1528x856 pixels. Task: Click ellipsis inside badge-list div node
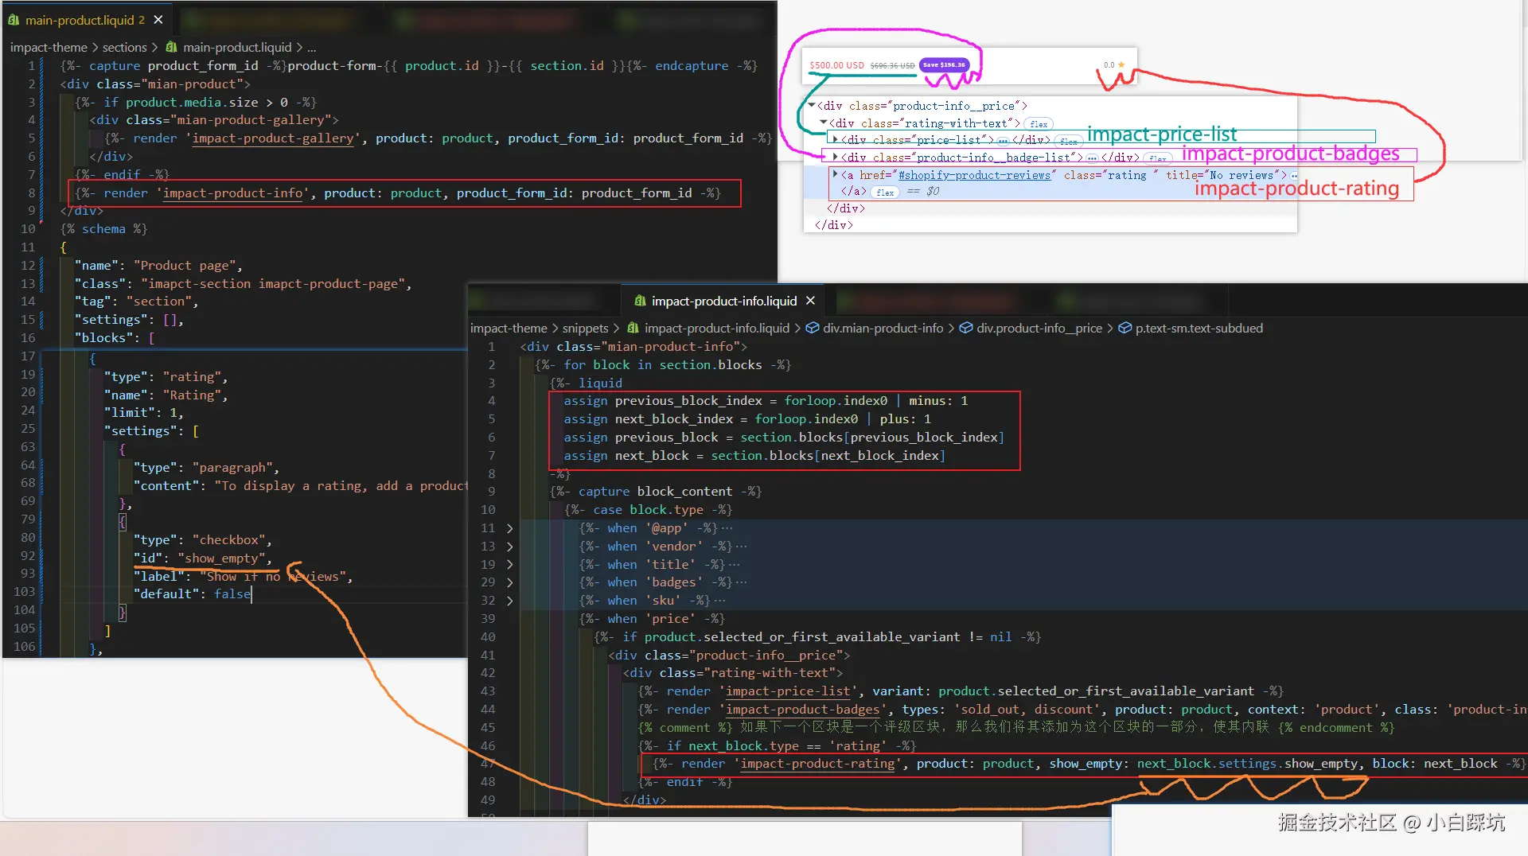point(1092,158)
